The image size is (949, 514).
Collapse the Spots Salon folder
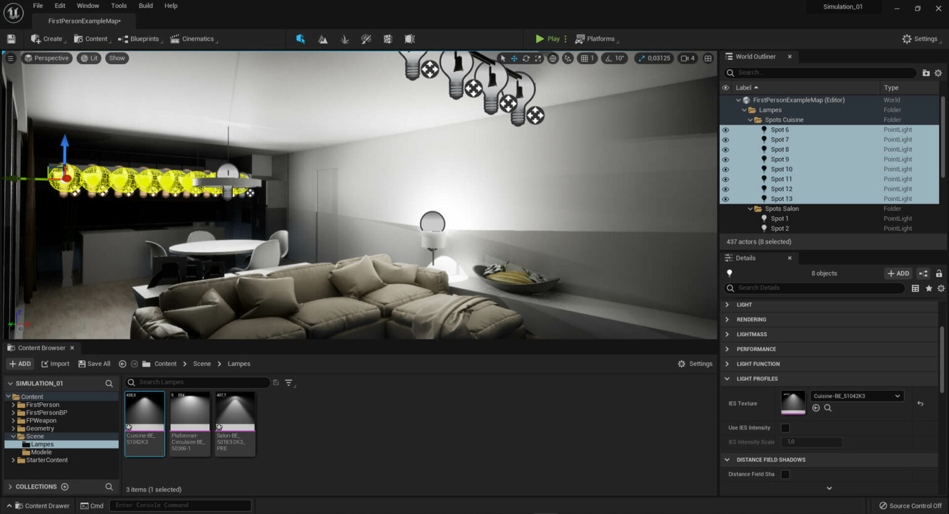[x=751, y=209]
